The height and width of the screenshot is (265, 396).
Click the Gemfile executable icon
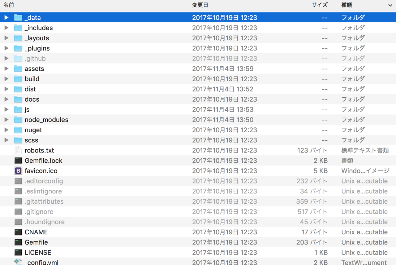point(18,242)
